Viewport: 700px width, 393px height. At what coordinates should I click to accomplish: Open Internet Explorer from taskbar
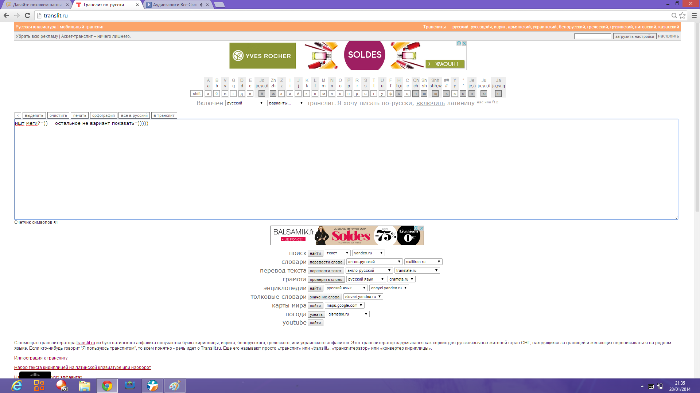click(x=17, y=386)
